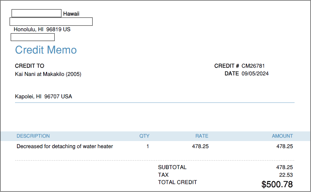Click the DESCRIPTION column header

tap(33, 136)
